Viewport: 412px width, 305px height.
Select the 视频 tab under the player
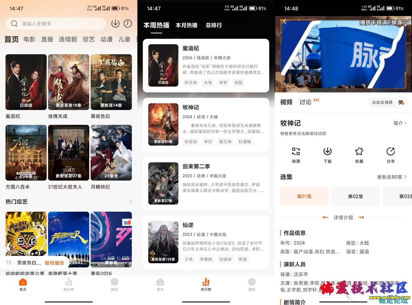[x=286, y=102]
